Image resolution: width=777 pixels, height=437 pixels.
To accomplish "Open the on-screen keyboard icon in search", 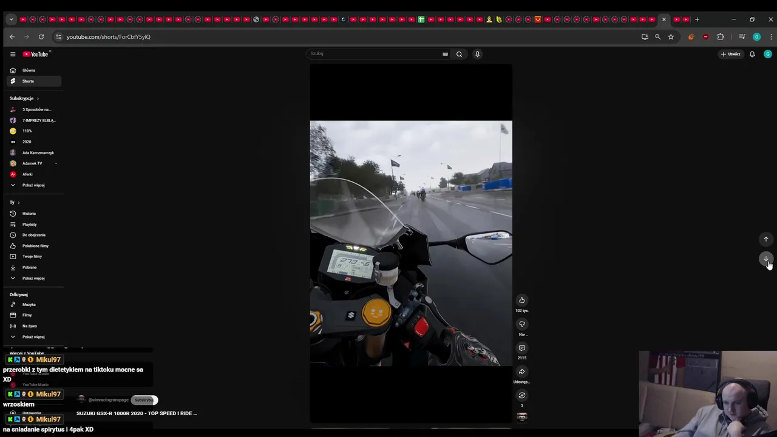I will 445,54.
